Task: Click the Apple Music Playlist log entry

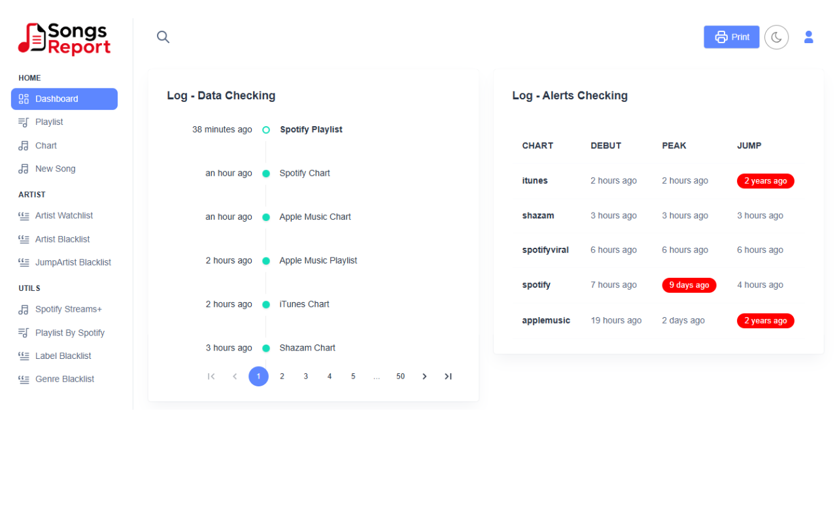Action: (x=318, y=261)
